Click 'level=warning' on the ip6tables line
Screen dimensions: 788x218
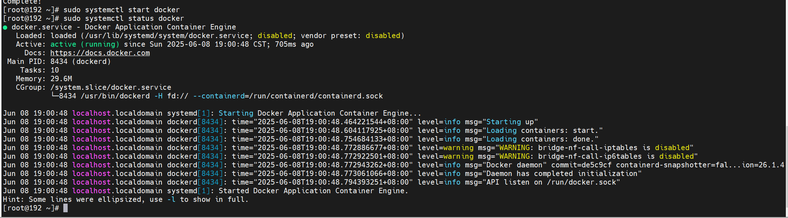pos(445,156)
